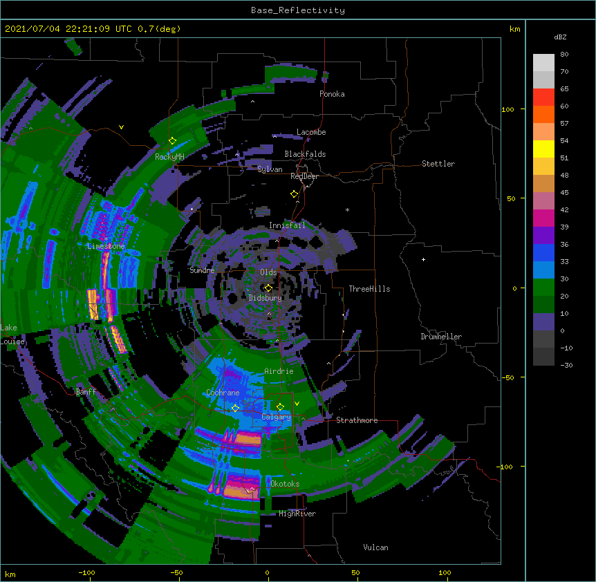Screen dimensions: 596x582
Task: Click the Didsbury label
Action: (x=265, y=298)
